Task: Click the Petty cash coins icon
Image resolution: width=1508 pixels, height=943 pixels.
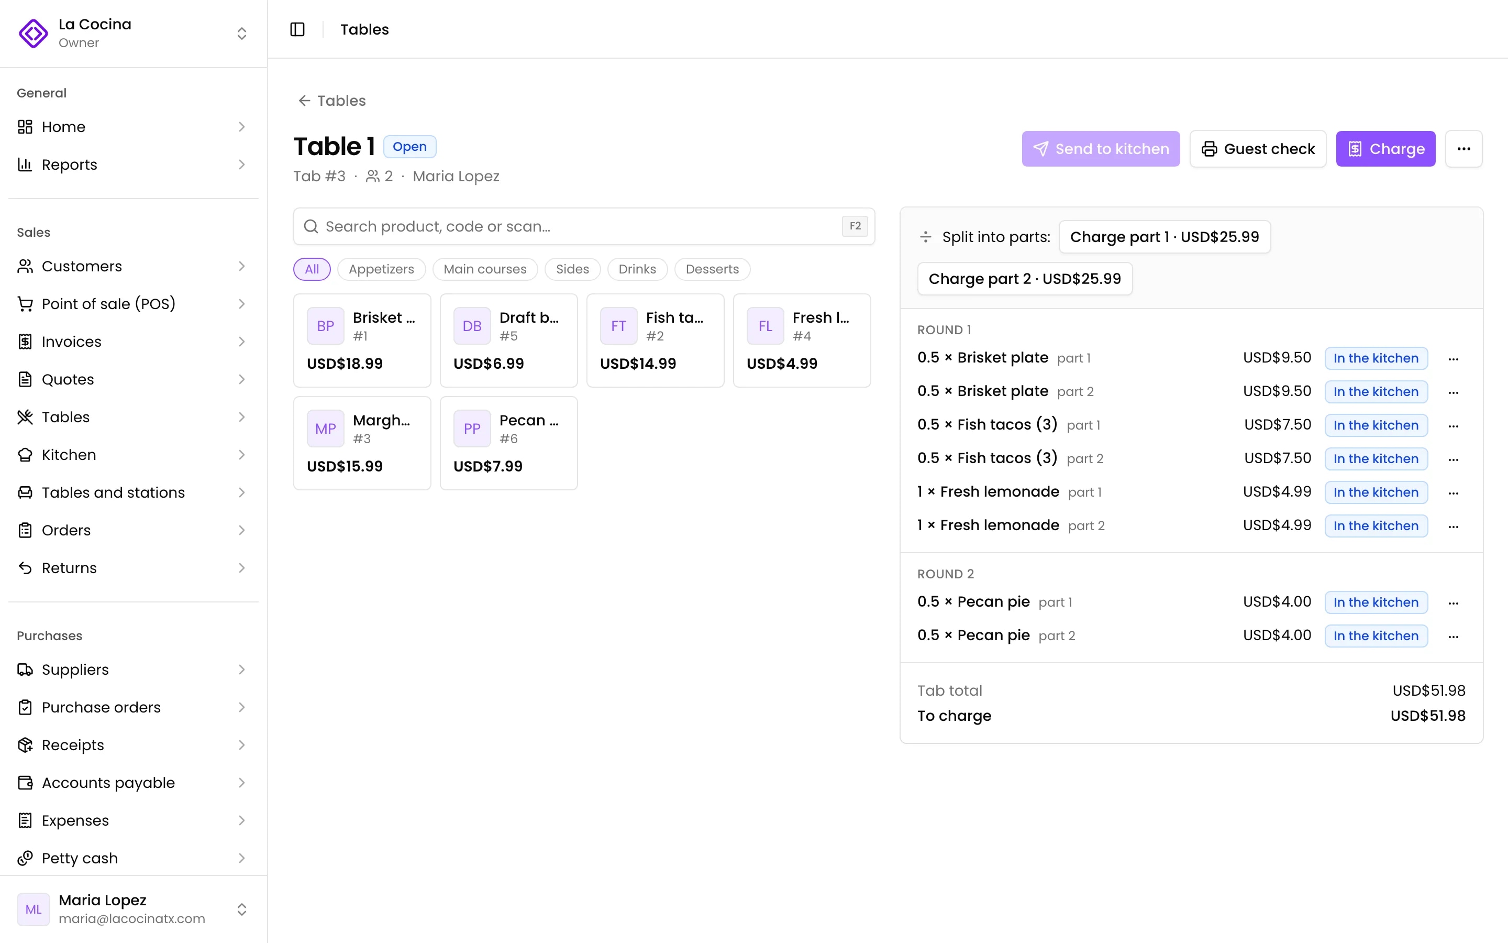Action: [x=25, y=858]
